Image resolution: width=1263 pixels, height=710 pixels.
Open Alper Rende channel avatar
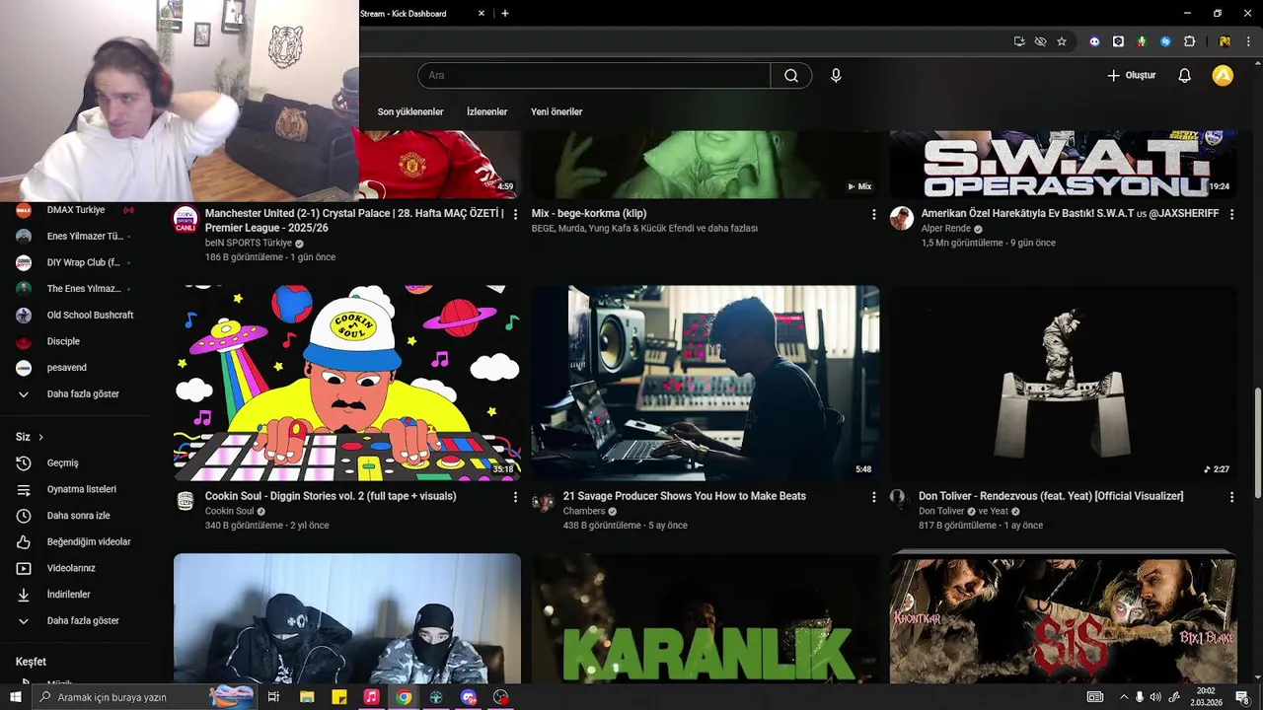click(902, 219)
